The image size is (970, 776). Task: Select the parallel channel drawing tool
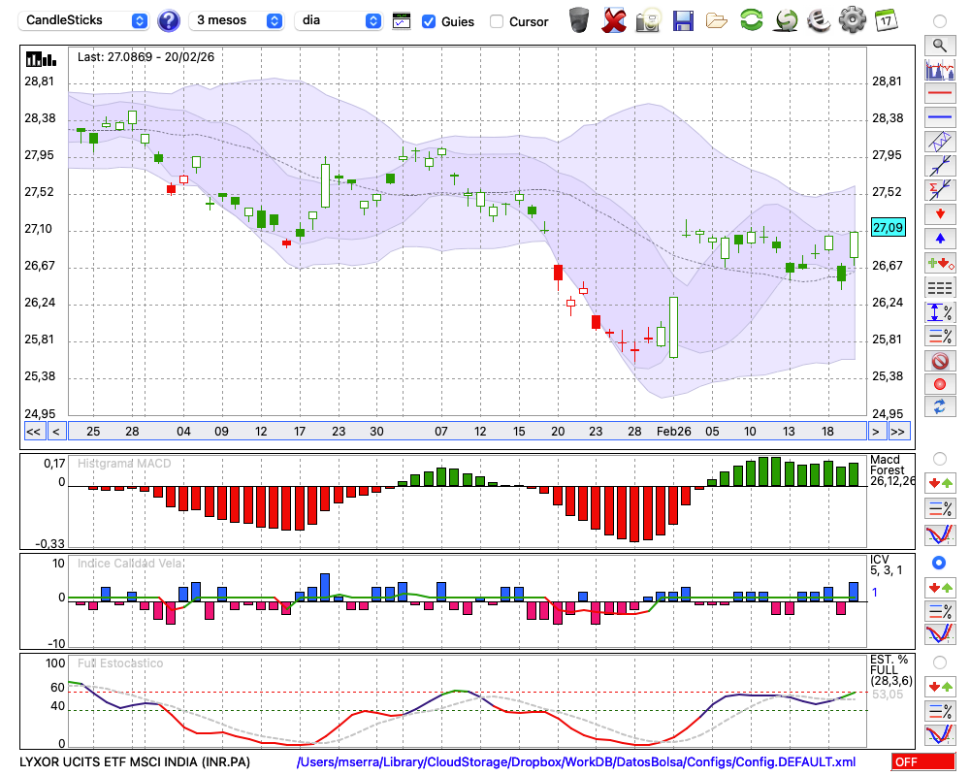coord(939,142)
